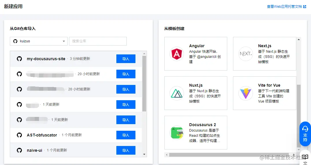Import the repository updated 20 小时前 first row
The width and height of the screenshot is (311, 165).
click(126, 74)
